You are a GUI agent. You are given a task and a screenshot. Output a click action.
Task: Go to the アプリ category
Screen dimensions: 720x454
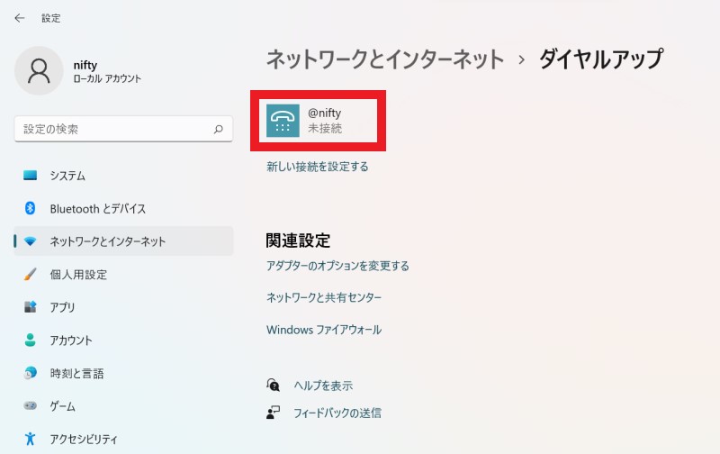123,307
